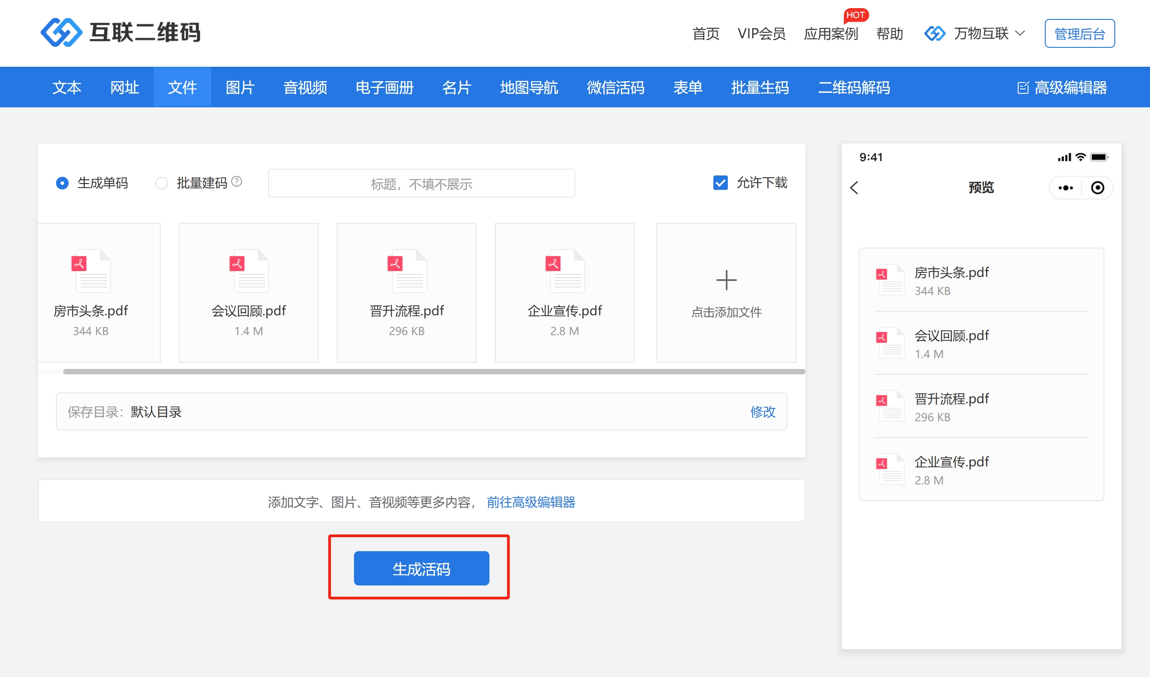Click the 生成活码 button
Viewport: 1150px width, 677px height.
pos(421,568)
